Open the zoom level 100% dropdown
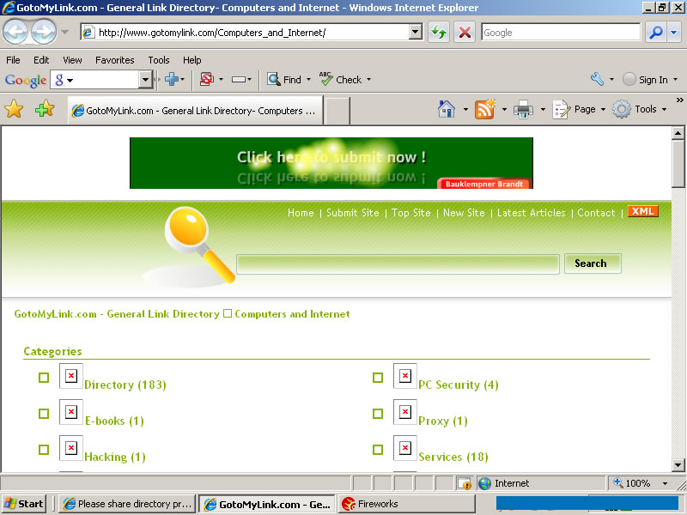Image resolution: width=687 pixels, height=515 pixels. click(665, 483)
